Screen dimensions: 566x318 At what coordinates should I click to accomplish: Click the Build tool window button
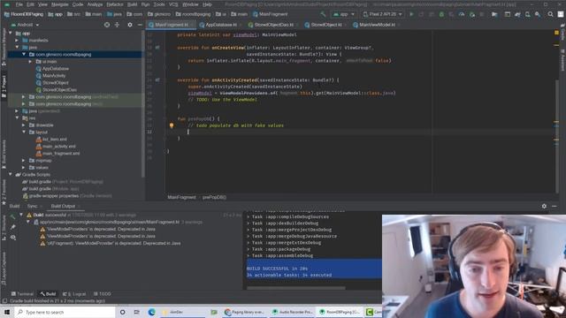tap(48, 294)
